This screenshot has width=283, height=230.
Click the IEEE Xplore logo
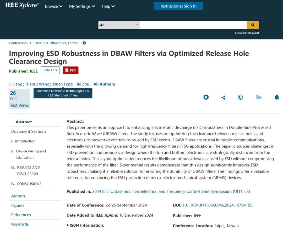(22, 6)
